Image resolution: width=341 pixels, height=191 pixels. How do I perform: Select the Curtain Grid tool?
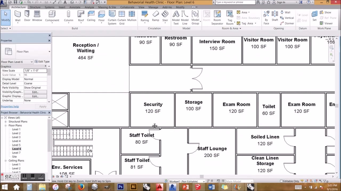pyautogui.click(x=122, y=18)
